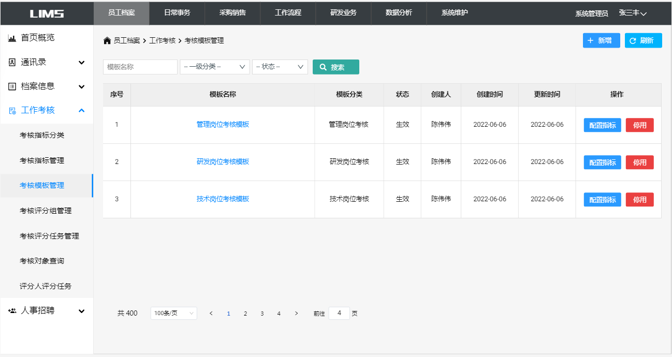Go to next page using right arrow
672x357 pixels.
point(296,314)
